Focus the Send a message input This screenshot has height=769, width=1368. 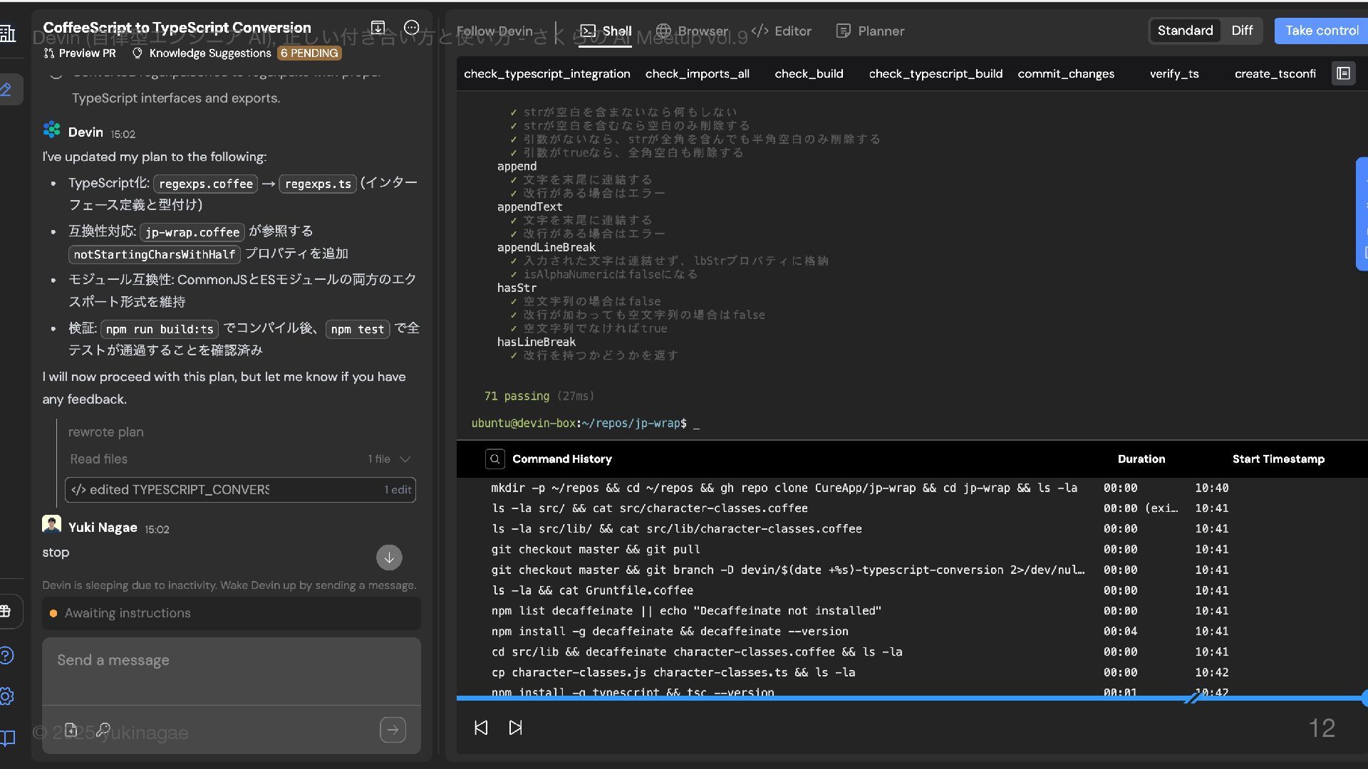[x=232, y=671]
